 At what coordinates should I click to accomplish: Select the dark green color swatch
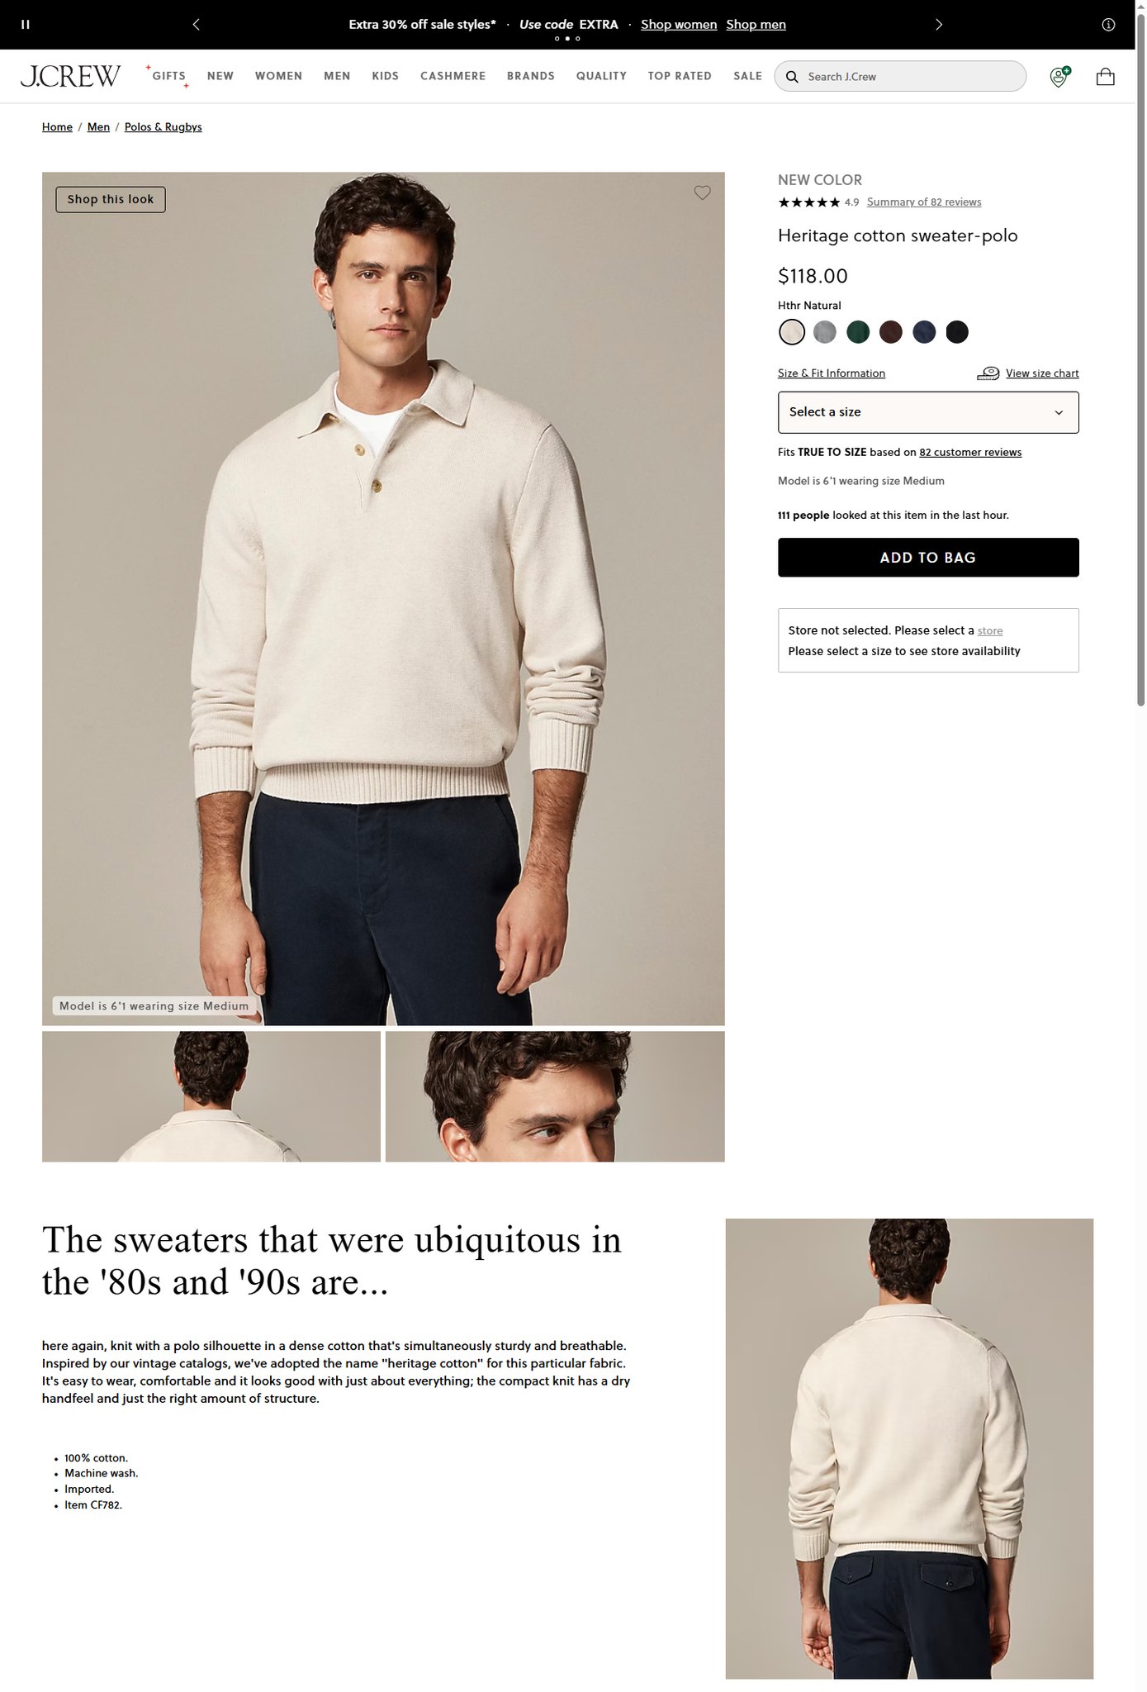pos(858,332)
